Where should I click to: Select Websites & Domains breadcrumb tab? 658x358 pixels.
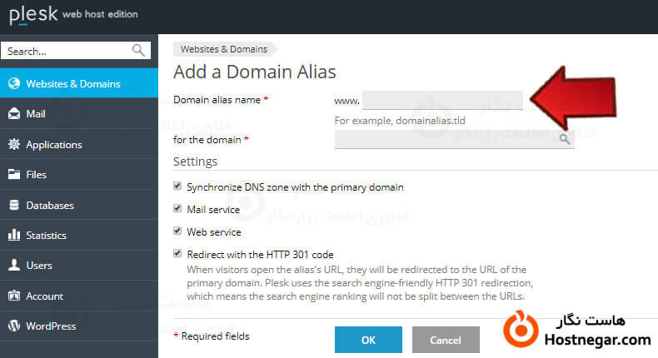(224, 49)
